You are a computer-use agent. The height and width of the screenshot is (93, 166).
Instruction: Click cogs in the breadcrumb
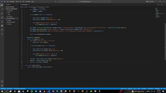coord(26,7)
